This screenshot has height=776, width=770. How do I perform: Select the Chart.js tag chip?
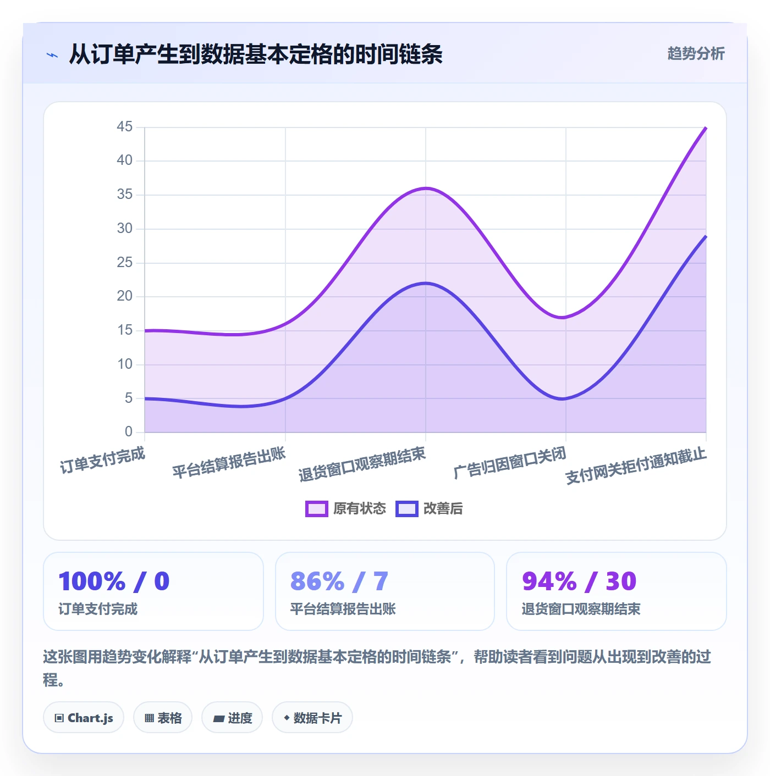[84, 718]
